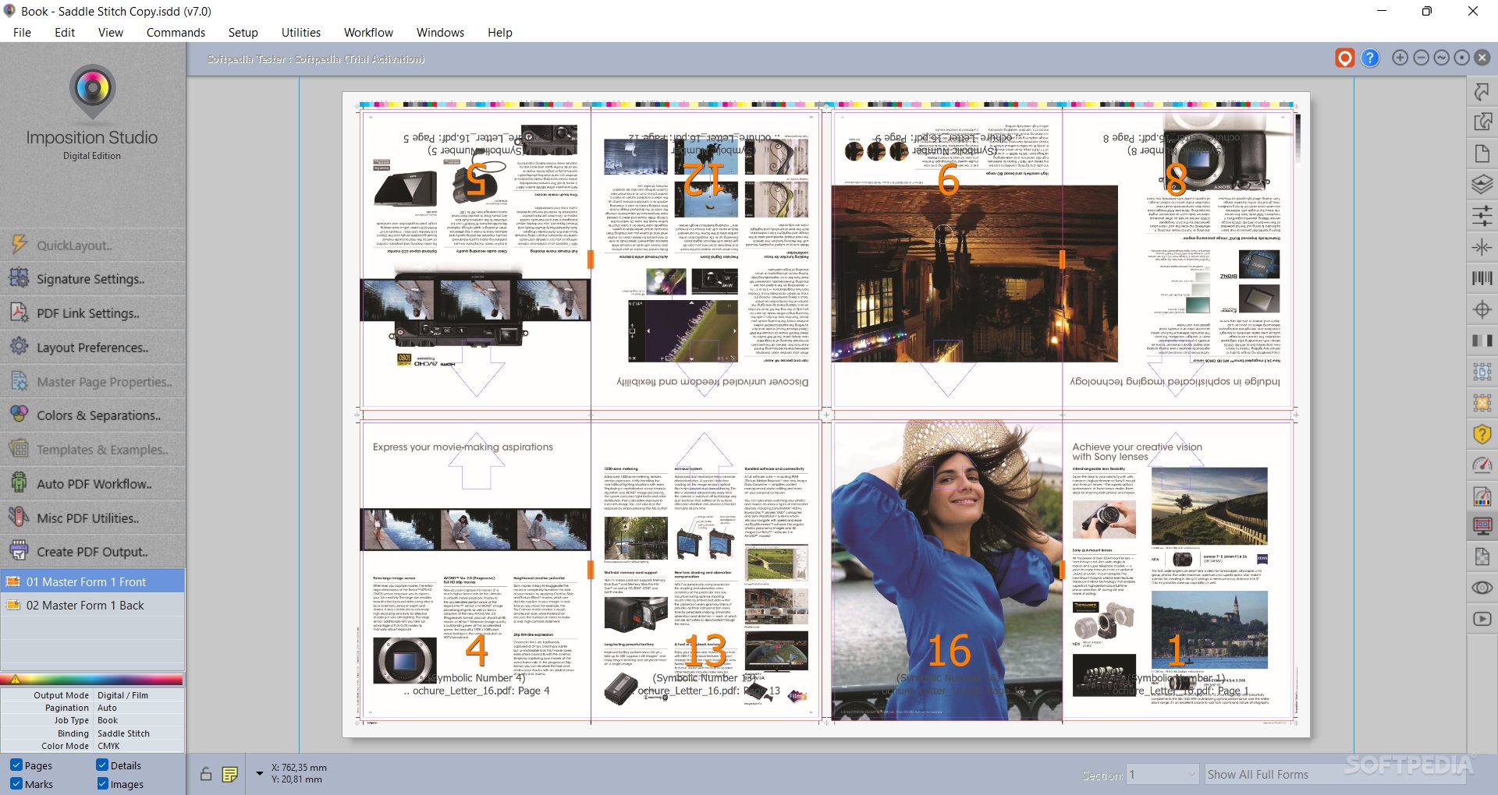Select 02 Master Form 1 Back

[x=93, y=605]
